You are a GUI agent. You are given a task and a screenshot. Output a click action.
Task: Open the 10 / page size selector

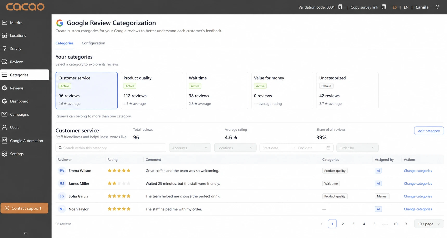point(429,224)
